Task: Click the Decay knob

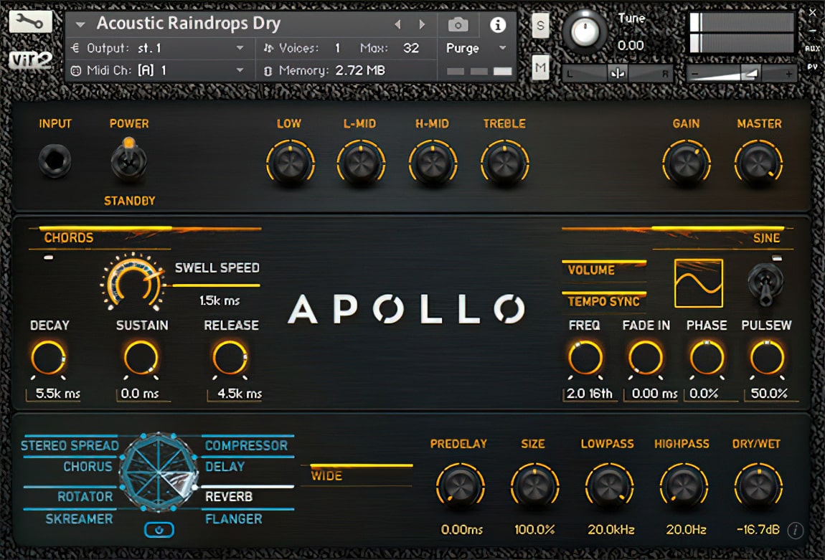Action: (48, 359)
